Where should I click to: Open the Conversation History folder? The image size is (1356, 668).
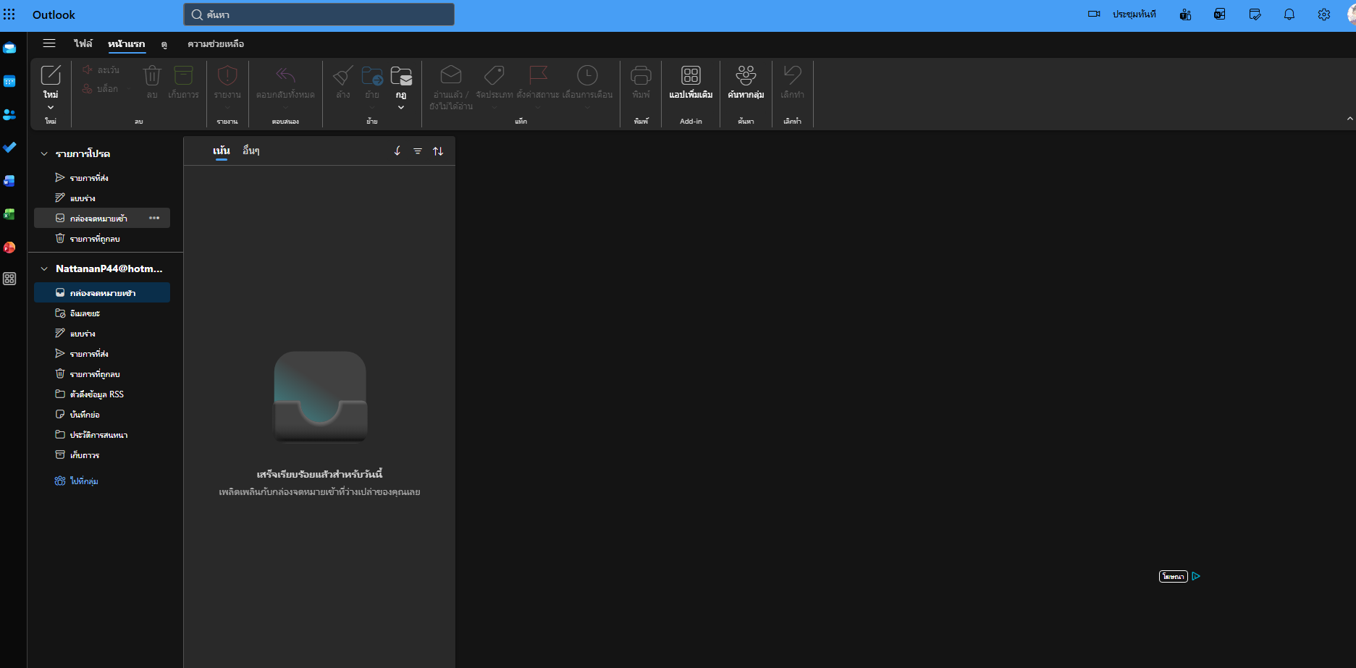[x=102, y=435]
